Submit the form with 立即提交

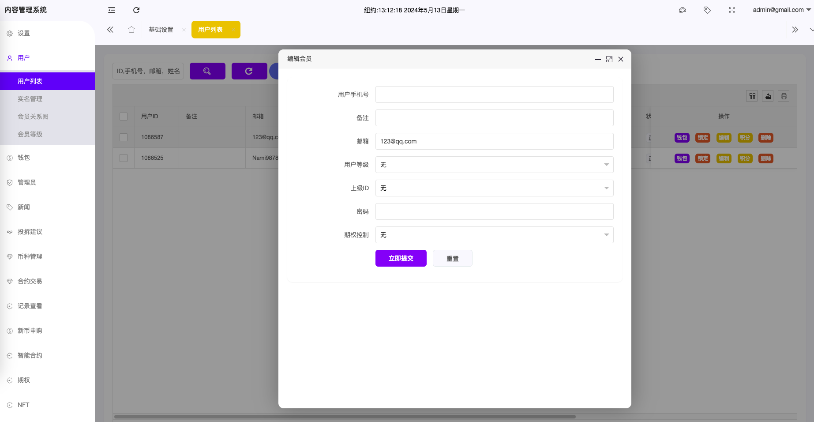[x=401, y=258]
